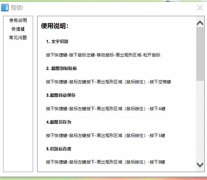The height and width of the screenshot is (180, 207).
Task: Click the blue help app icon in title bar
Action: [5, 8]
